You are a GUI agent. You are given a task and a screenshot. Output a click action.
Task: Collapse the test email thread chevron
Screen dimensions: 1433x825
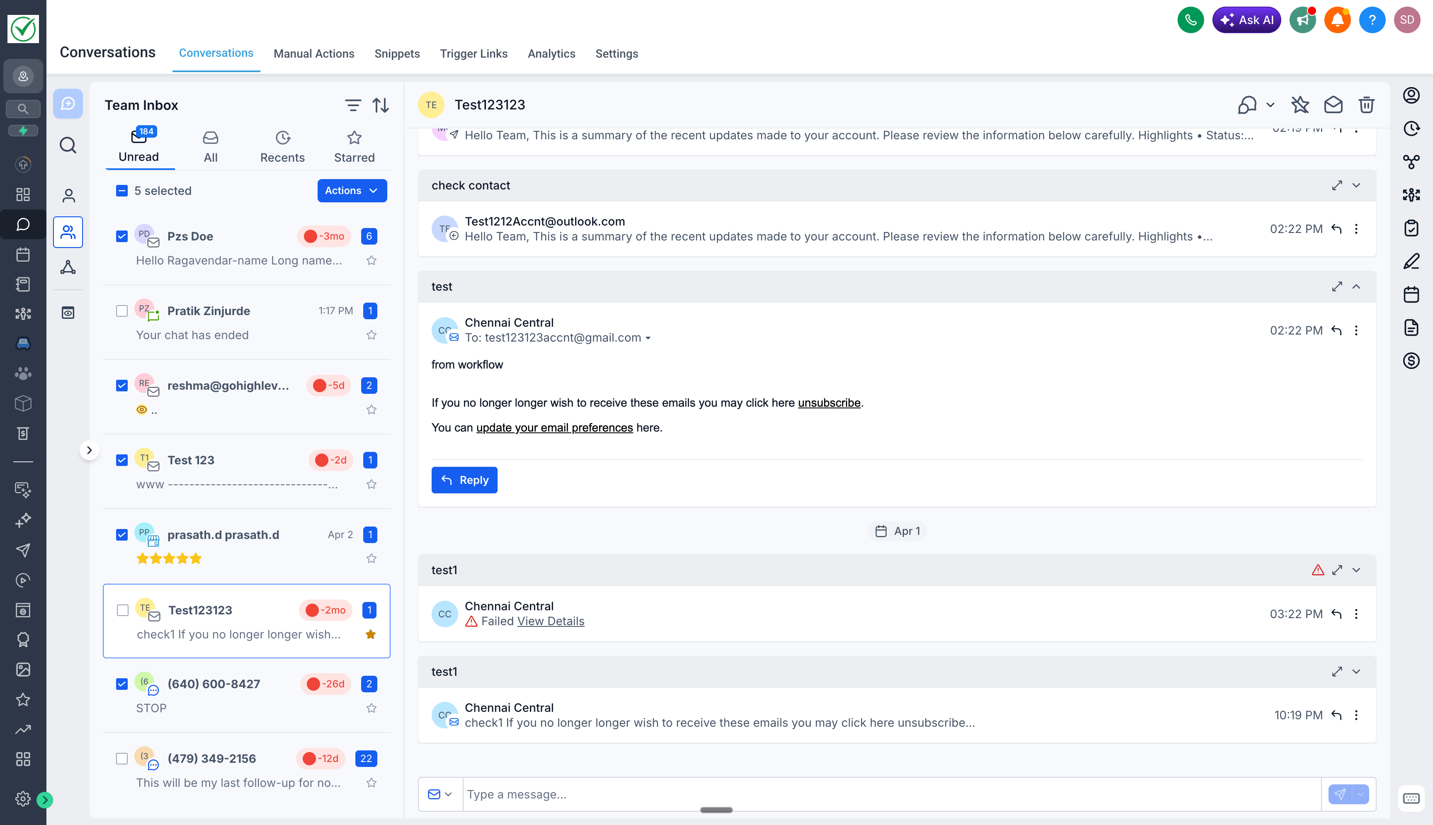tap(1356, 287)
